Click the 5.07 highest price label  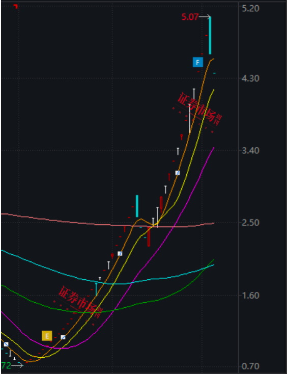(190, 17)
